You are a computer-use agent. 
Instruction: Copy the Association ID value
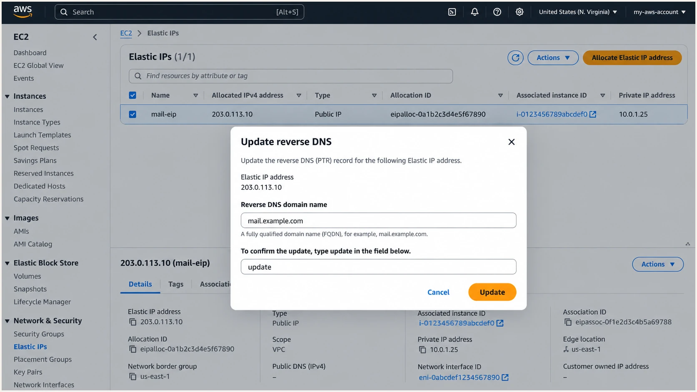[568, 322]
